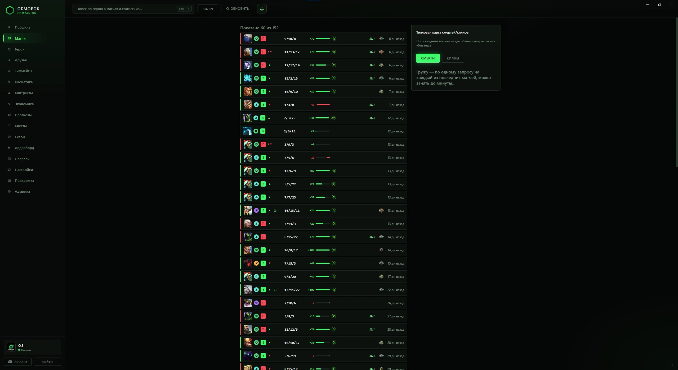
Task: Click the orange role icon in the 7/15/3 row
Action: [x=256, y=263]
